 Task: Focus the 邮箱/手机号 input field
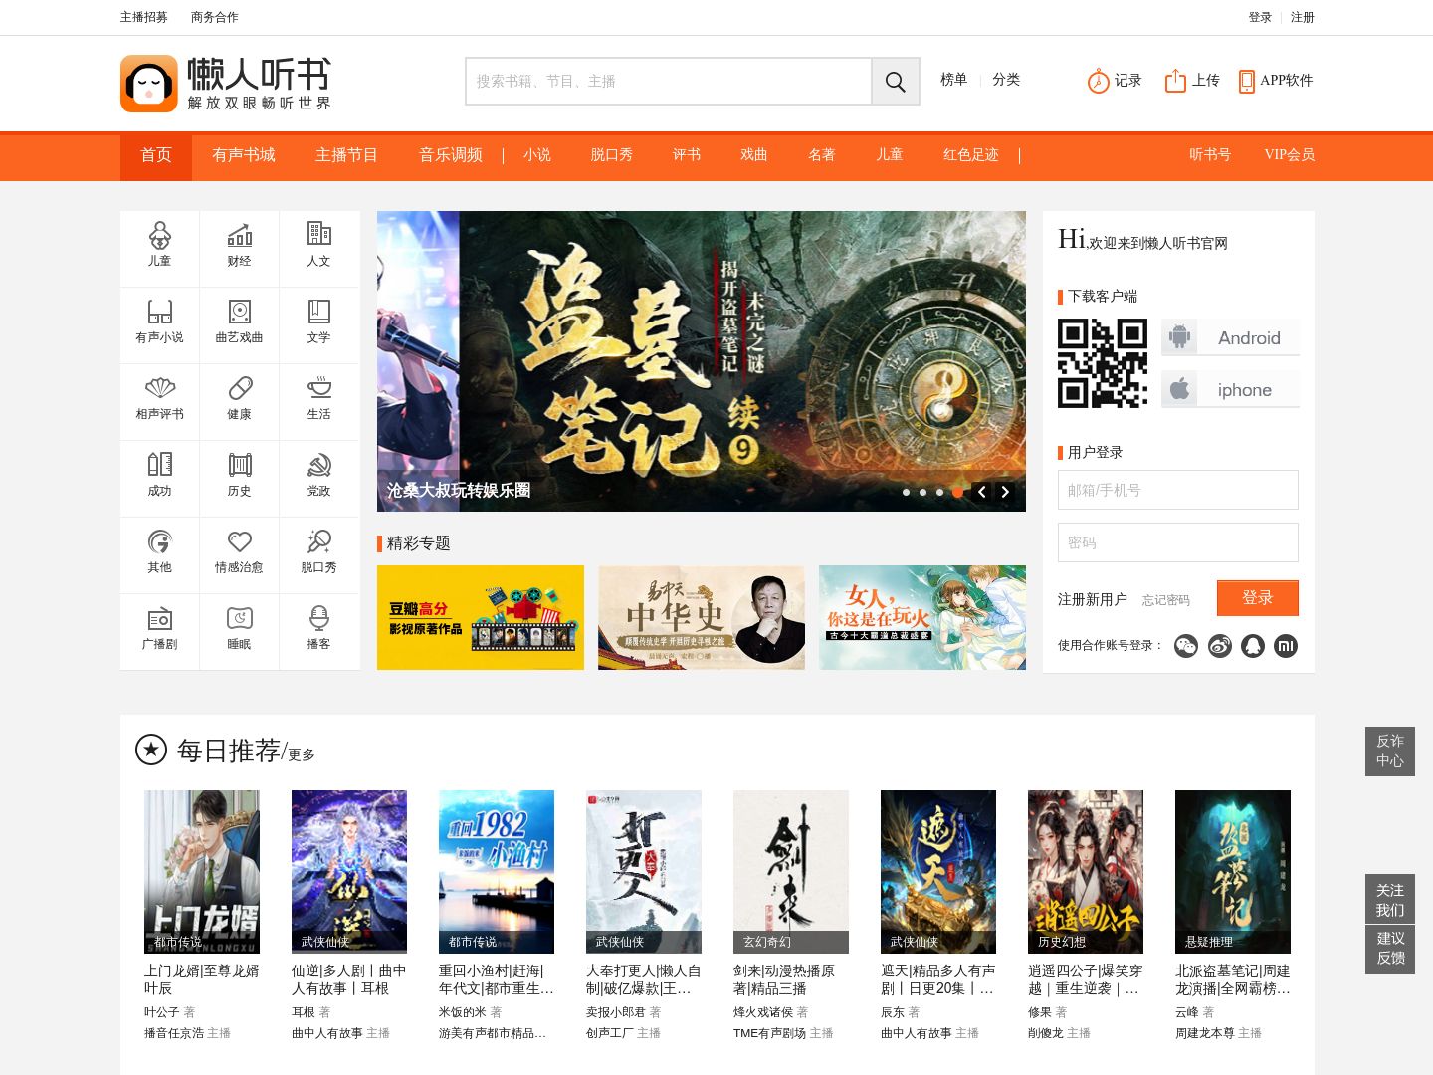[x=1178, y=490]
